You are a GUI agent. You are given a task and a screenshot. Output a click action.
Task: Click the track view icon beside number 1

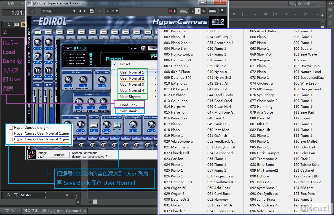[x=17, y=24]
